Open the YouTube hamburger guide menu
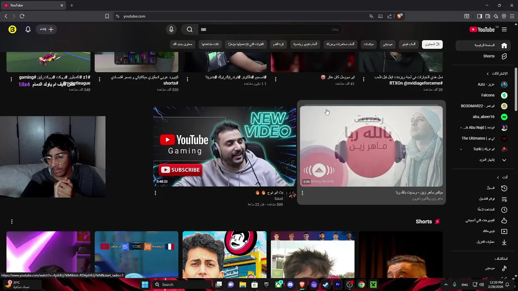The width and height of the screenshot is (518, 291). [x=504, y=30]
